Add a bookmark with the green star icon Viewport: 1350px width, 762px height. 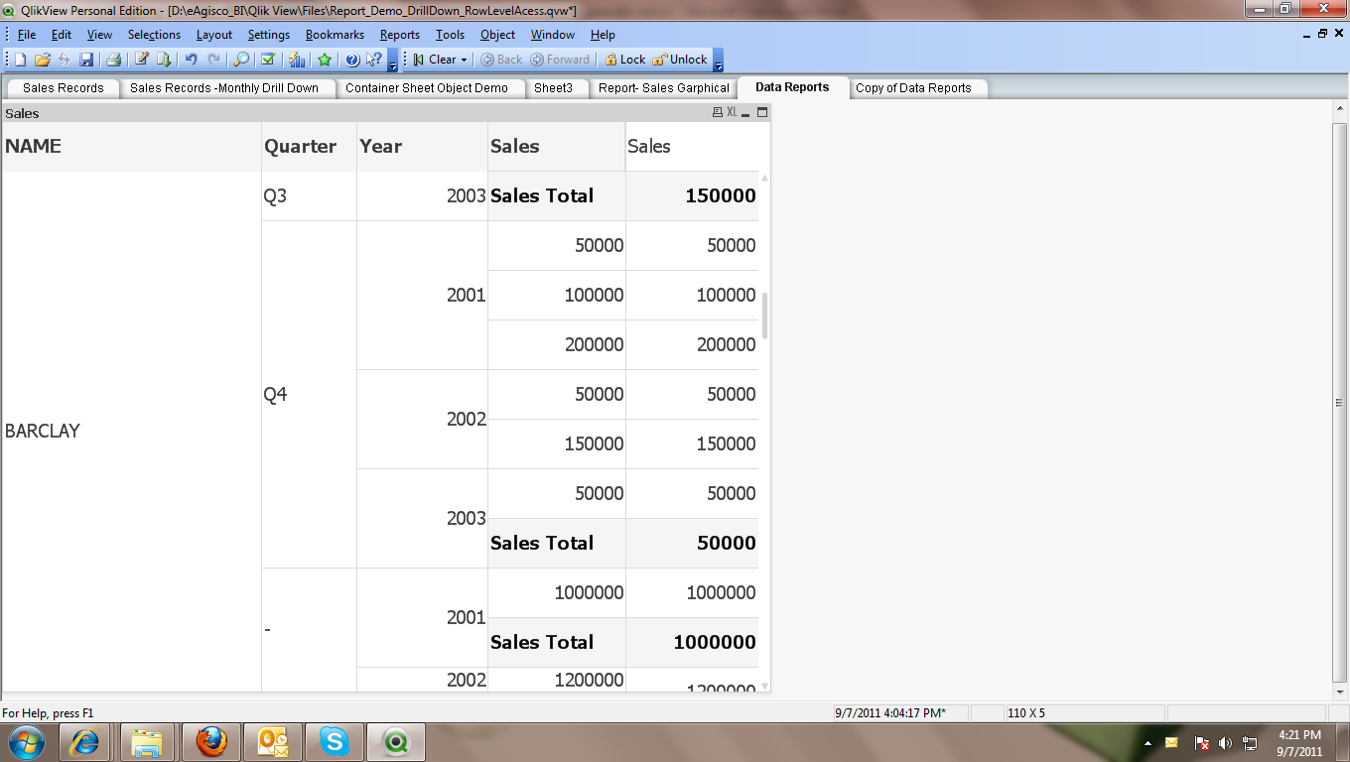(325, 60)
